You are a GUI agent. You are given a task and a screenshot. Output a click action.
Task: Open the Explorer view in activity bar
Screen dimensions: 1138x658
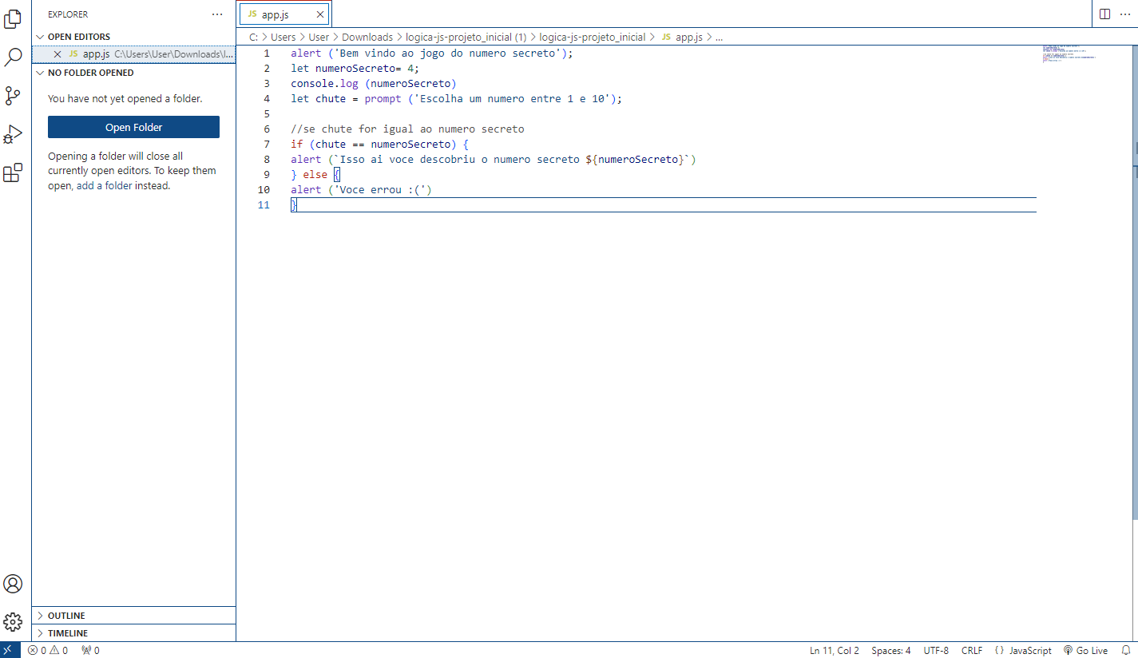[x=13, y=18]
